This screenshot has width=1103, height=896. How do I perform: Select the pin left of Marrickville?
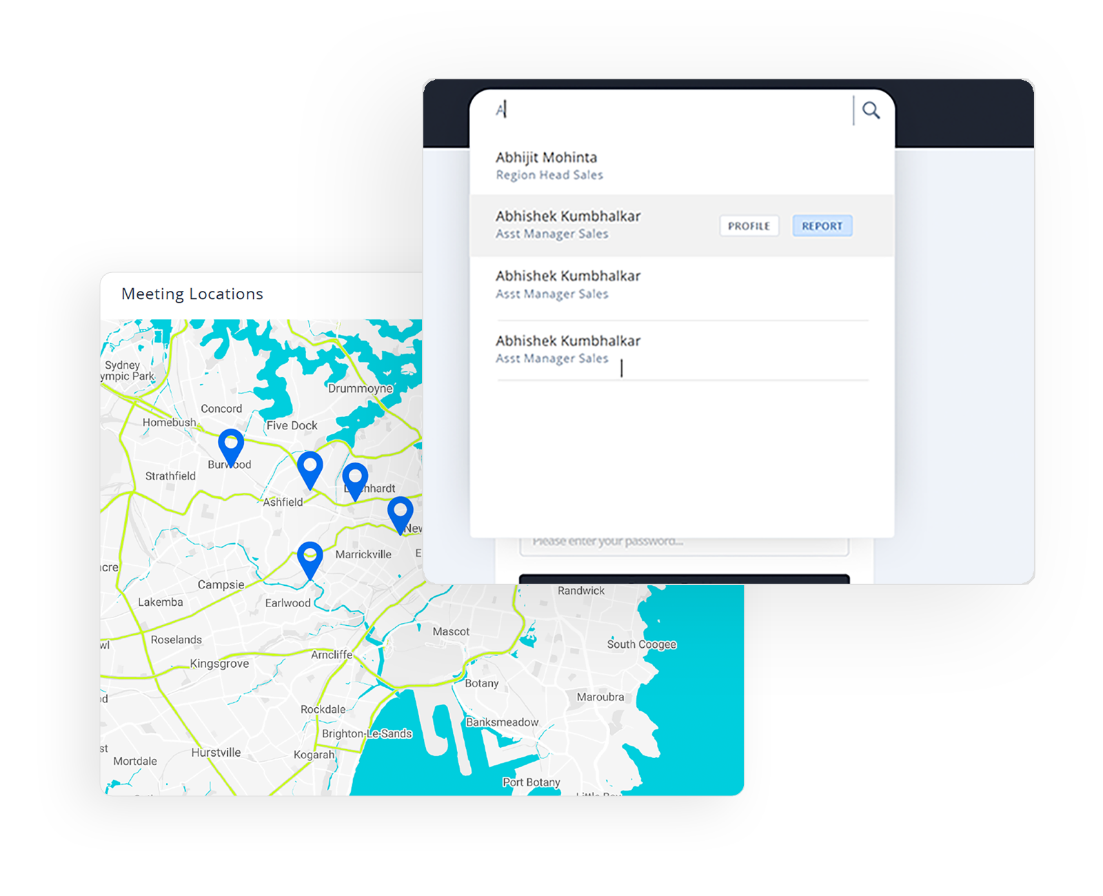(310, 558)
